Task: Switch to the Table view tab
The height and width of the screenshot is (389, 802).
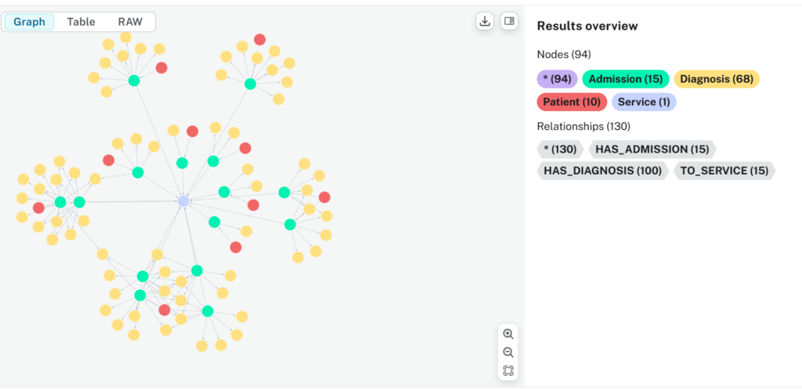Action: click(81, 22)
